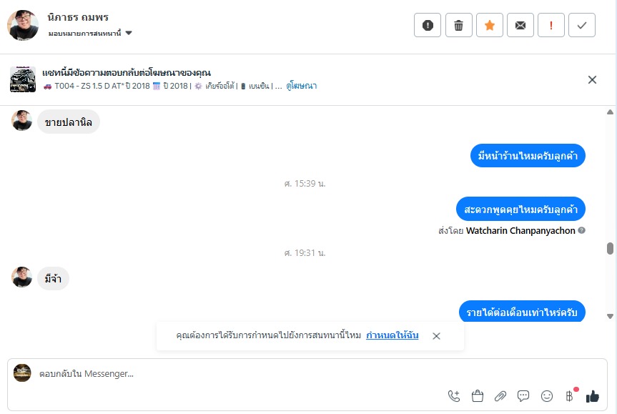The width and height of the screenshot is (617, 414).
Task: Mark conversation done with checkmark button
Action: pyautogui.click(x=582, y=26)
